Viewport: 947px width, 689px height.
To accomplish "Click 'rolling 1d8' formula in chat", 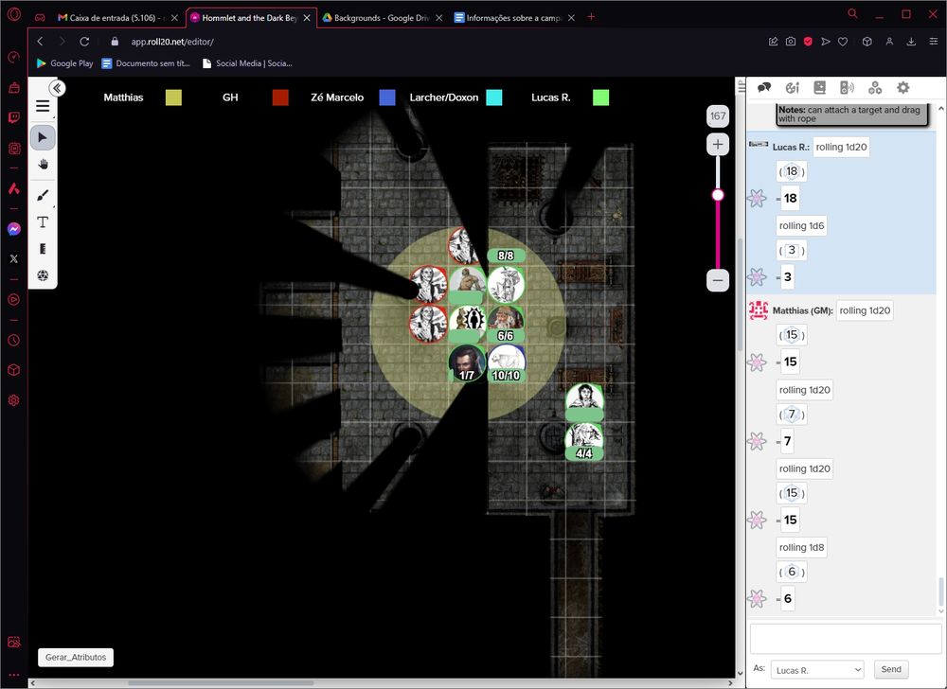I will (x=801, y=547).
